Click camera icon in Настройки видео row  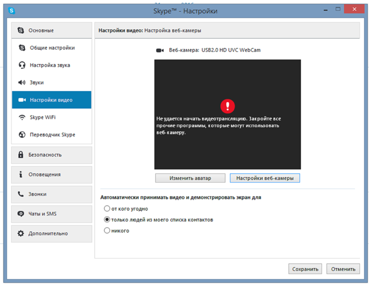(22, 100)
